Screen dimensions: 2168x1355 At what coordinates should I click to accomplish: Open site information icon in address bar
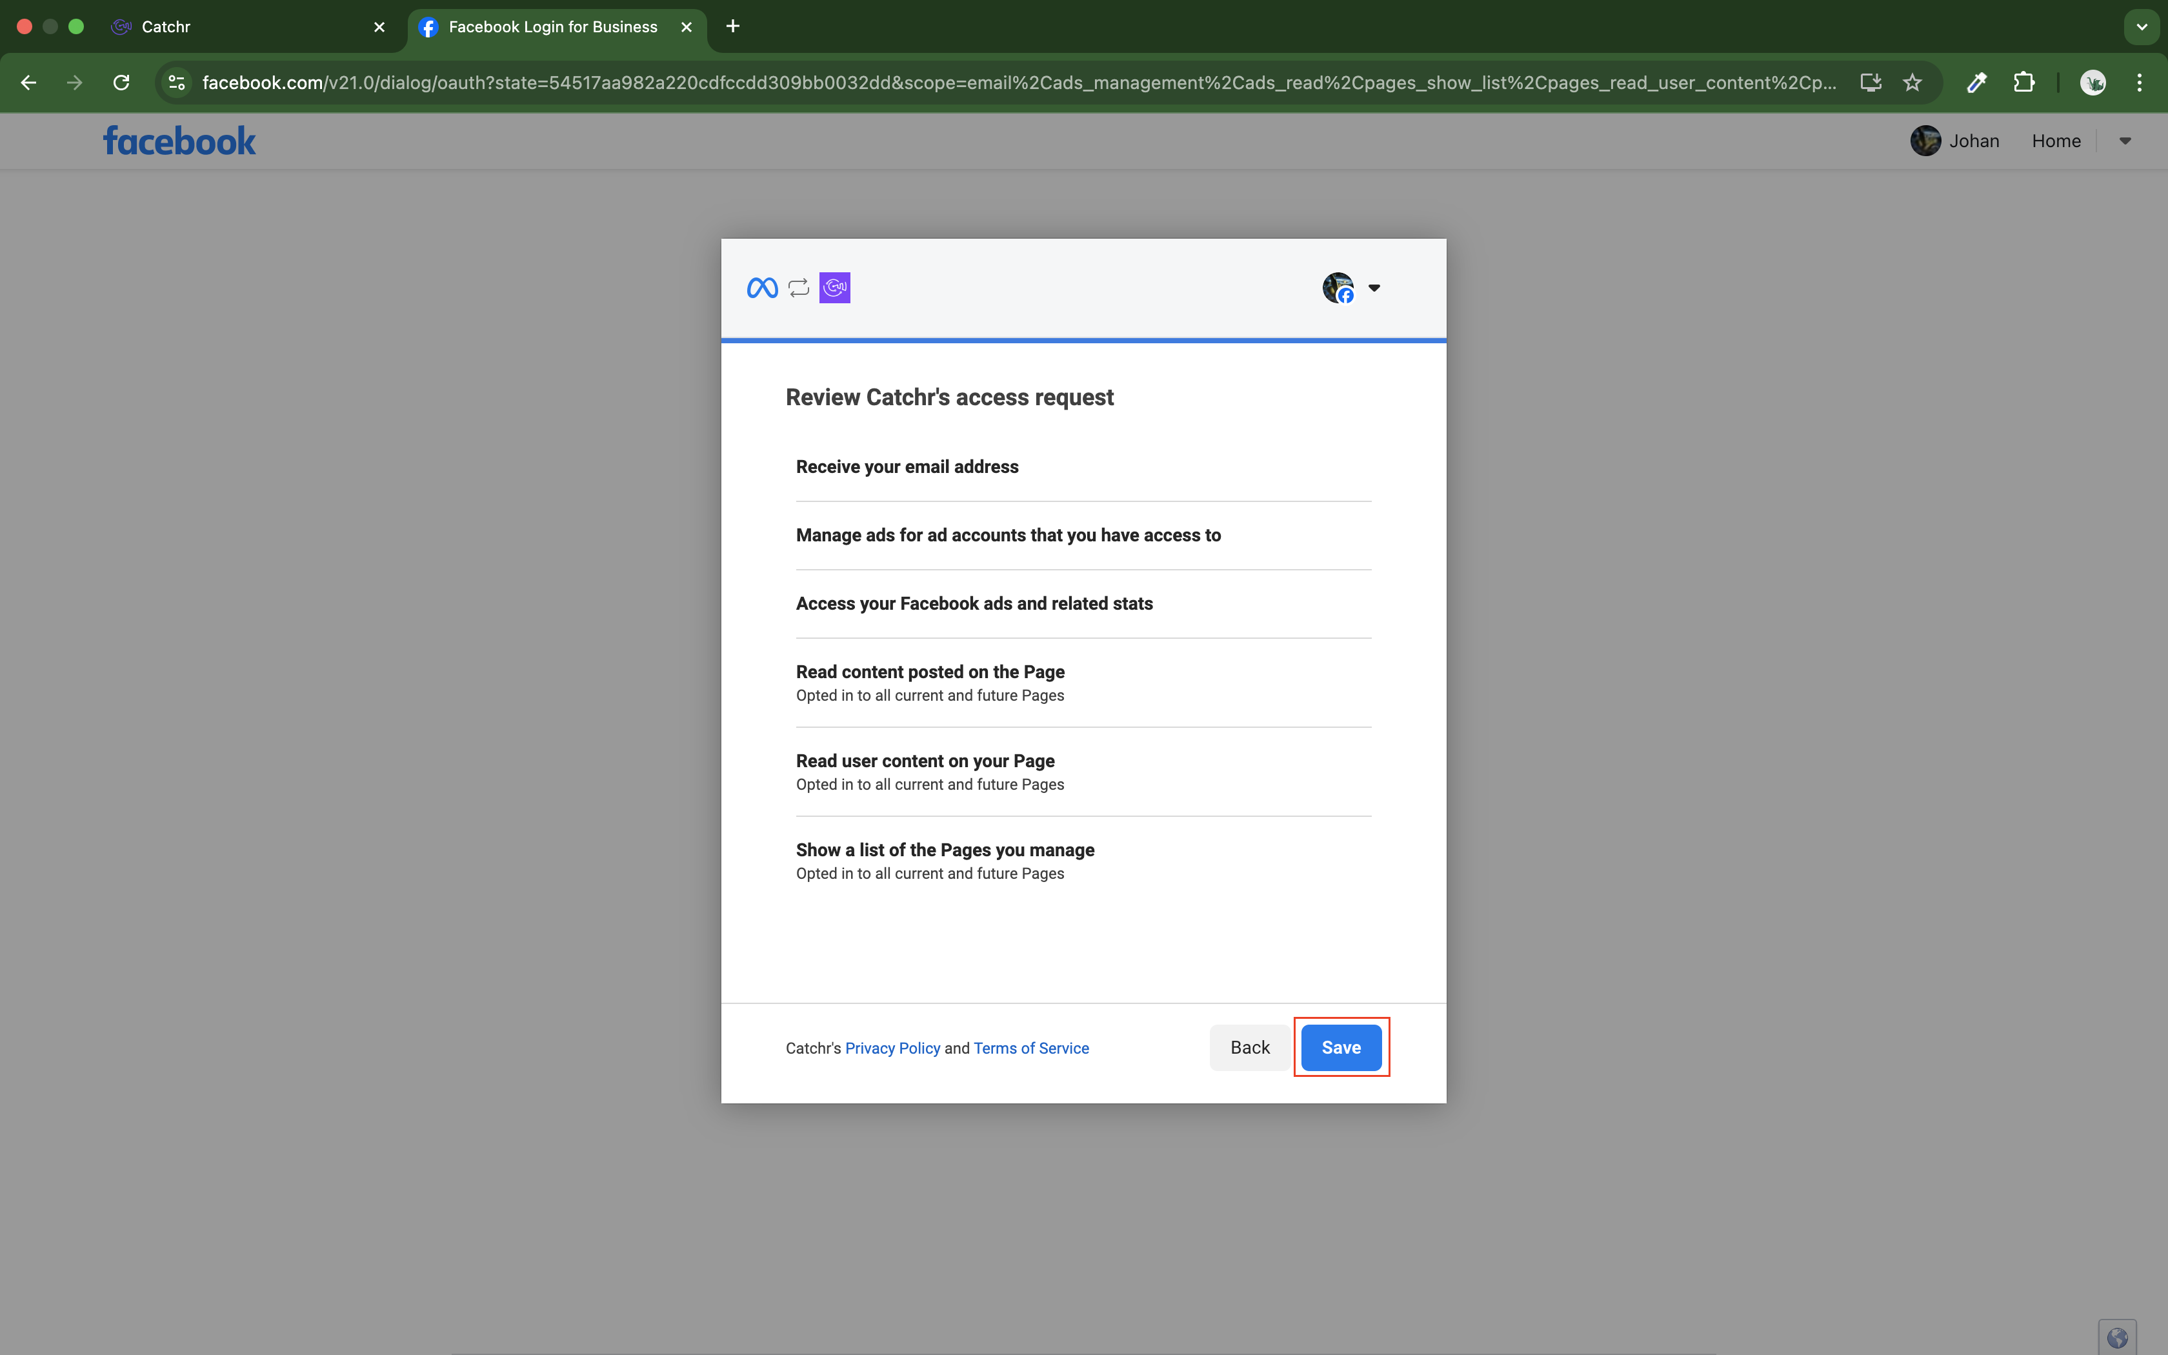(x=177, y=83)
